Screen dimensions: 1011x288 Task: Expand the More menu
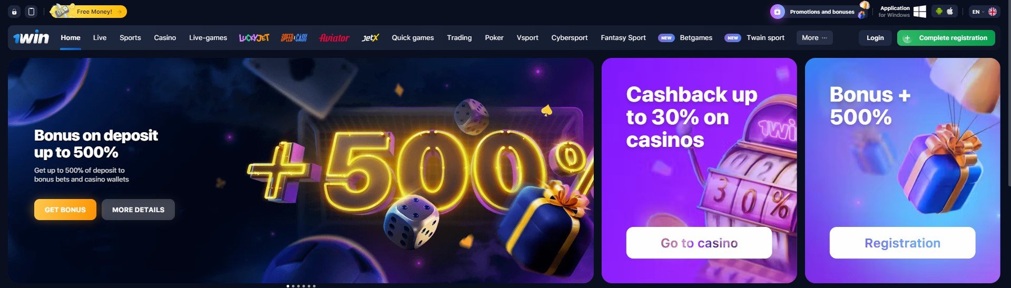814,38
